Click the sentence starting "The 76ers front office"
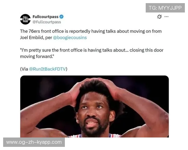 [x=91, y=34]
